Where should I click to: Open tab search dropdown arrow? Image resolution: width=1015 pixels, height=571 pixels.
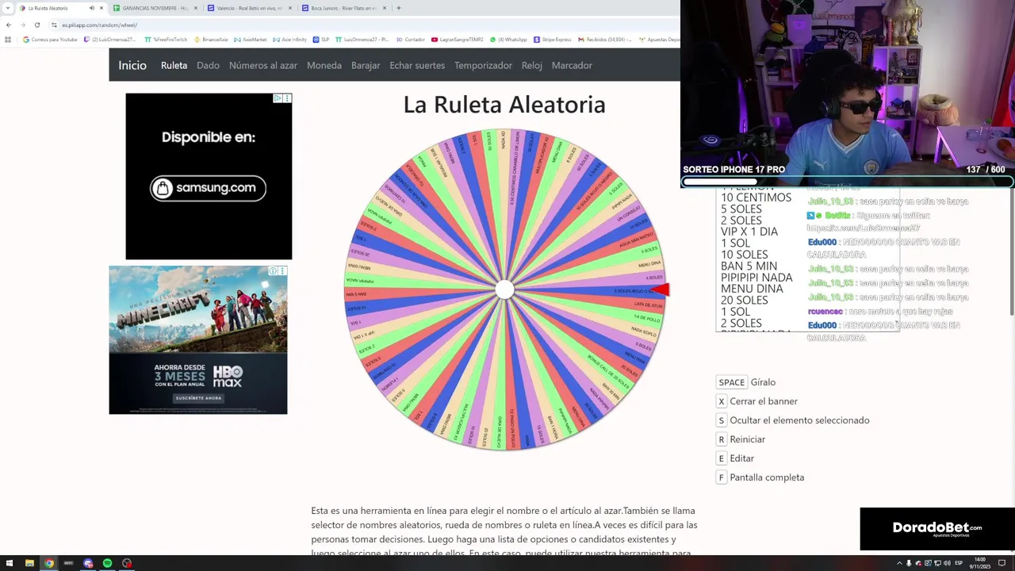(x=9, y=8)
